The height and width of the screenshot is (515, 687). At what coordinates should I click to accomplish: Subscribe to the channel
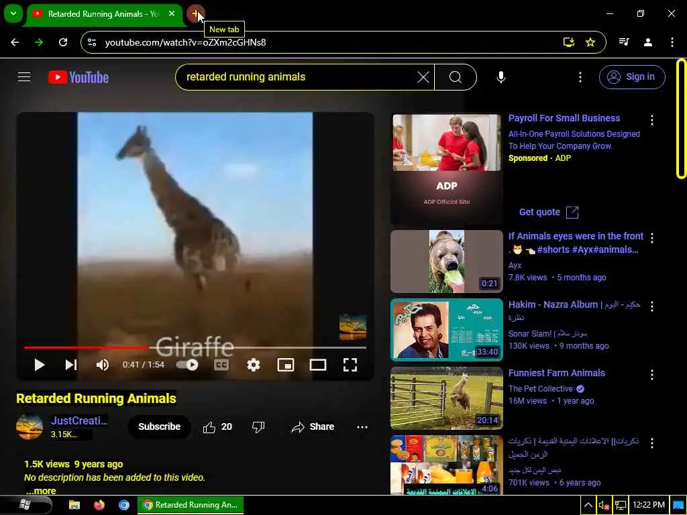159,426
